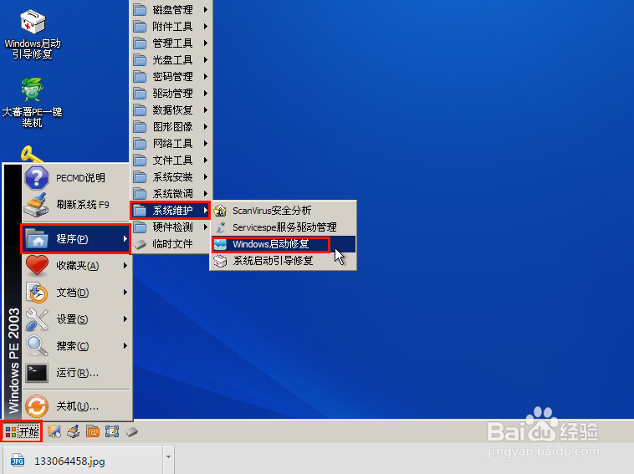Click 磁盘管理 text label
The height and width of the screenshot is (474, 634).
(x=172, y=9)
